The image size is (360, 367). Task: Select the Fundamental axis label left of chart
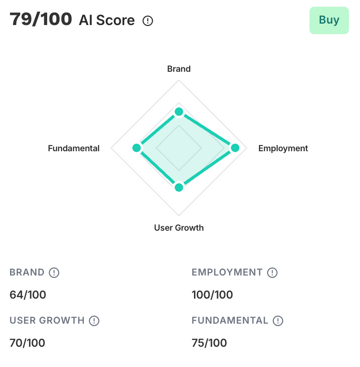[x=74, y=148]
